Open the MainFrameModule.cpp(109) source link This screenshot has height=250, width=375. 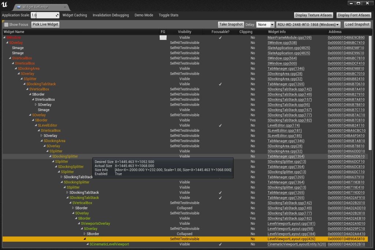[289, 38]
